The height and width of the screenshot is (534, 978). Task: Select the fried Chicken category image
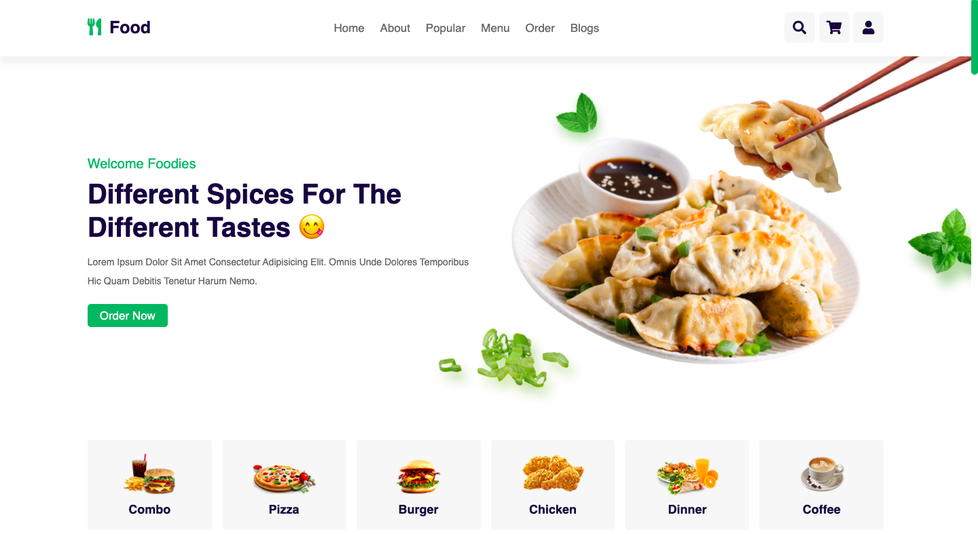pos(553,473)
